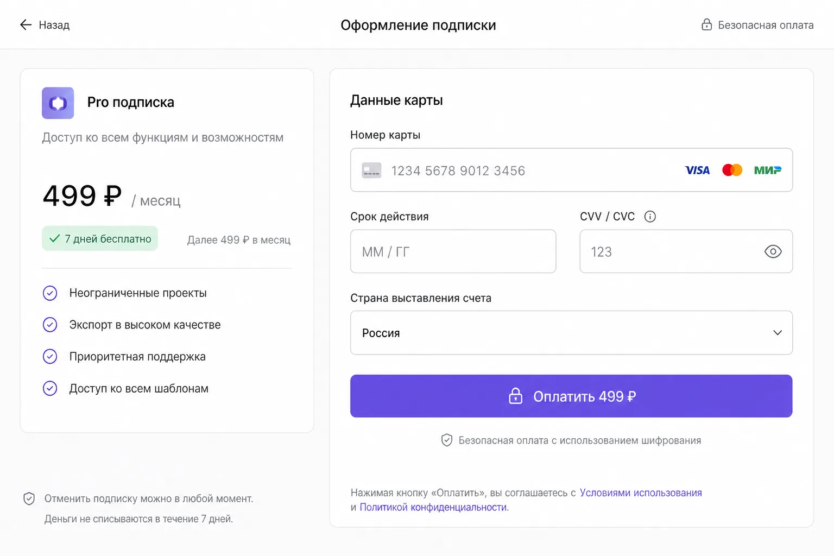Click the CVV / CVC field label
Image resolution: width=834 pixels, height=556 pixels.
coord(607,217)
